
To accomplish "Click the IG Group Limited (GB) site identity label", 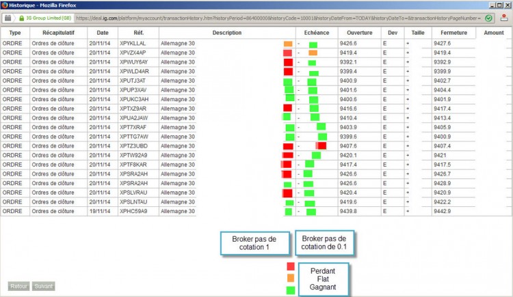I will (x=49, y=18).
